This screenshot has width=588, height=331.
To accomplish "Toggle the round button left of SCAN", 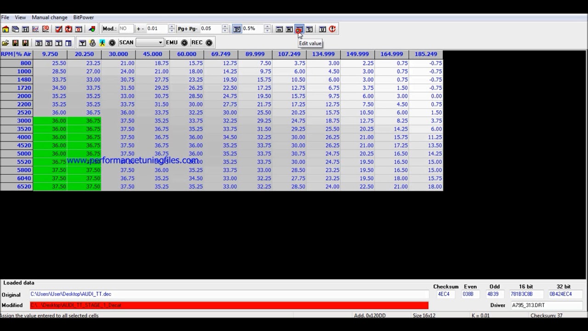I will [112, 43].
